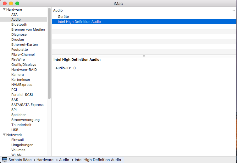Select Bluetooth in the sidebar
Image resolution: width=237 pixels, height=163 pixels.
point(19,24)
